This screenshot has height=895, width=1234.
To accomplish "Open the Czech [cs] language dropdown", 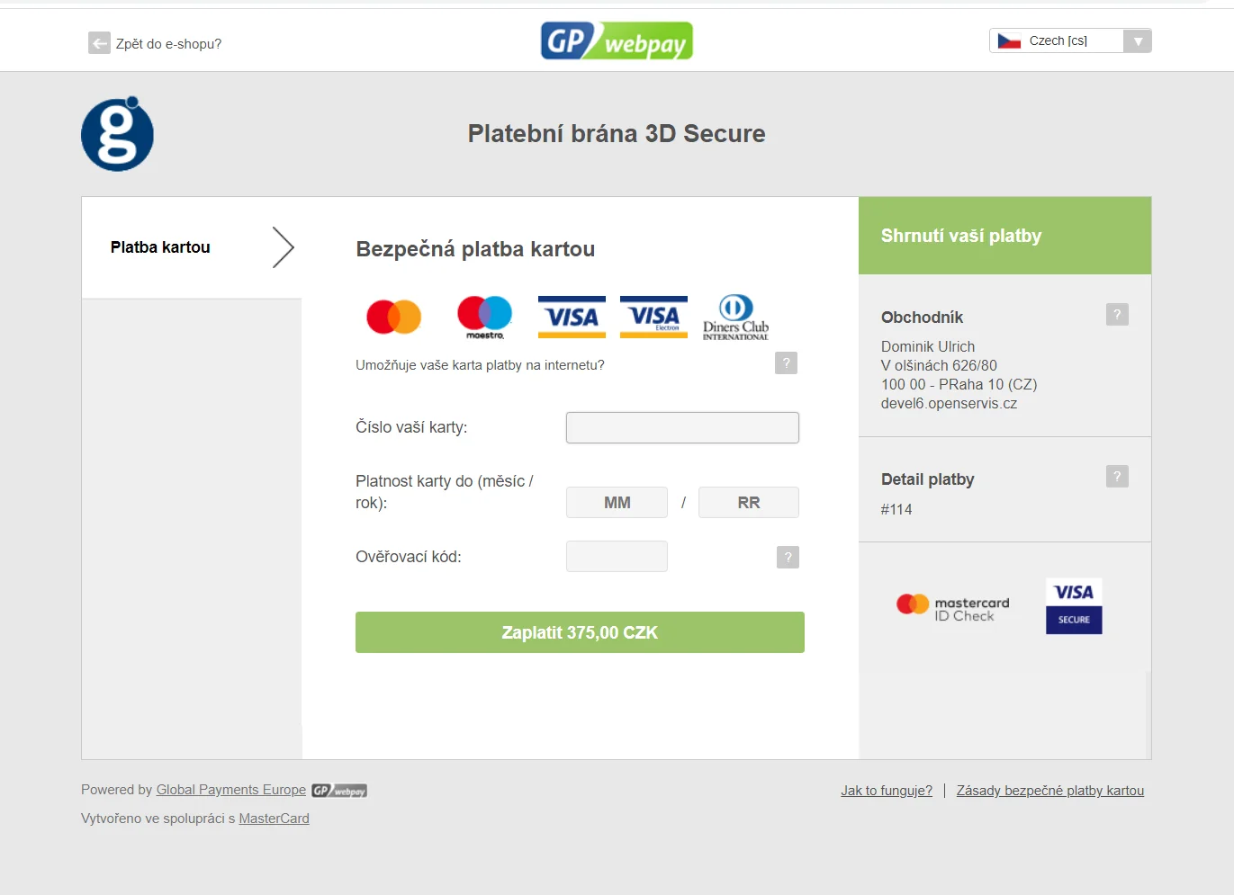I will point(1058,41).
